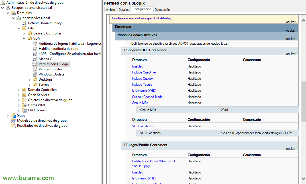The height and width of the screenshot is (184, 306).
Task: Click the Filtros WMI folder icon
Action: [x=24, y=105]
